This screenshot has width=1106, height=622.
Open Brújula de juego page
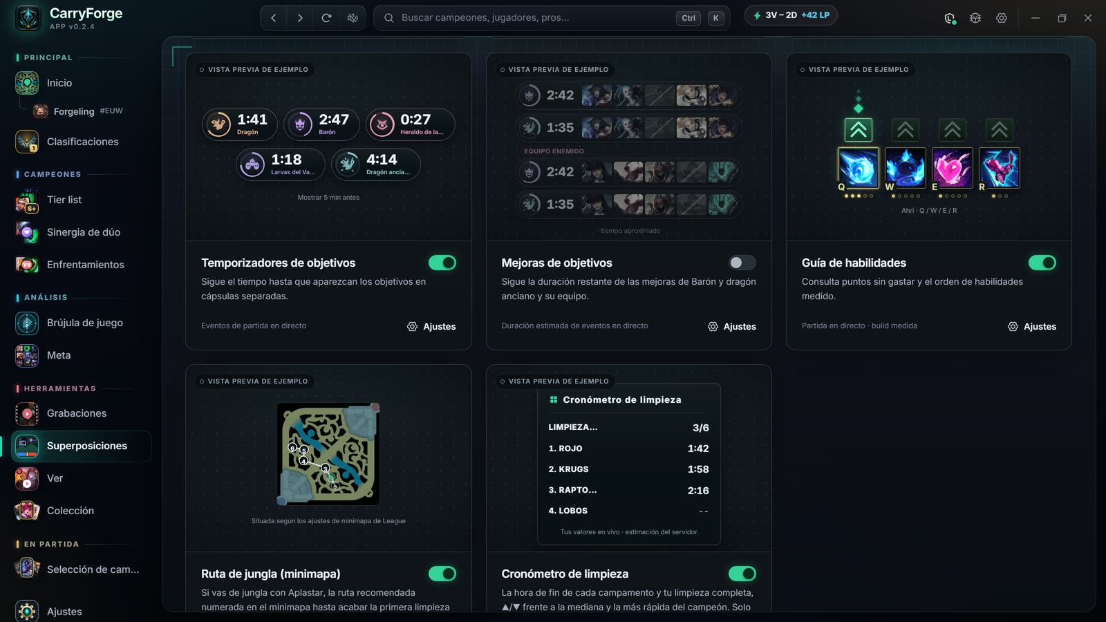coord(82,323)
